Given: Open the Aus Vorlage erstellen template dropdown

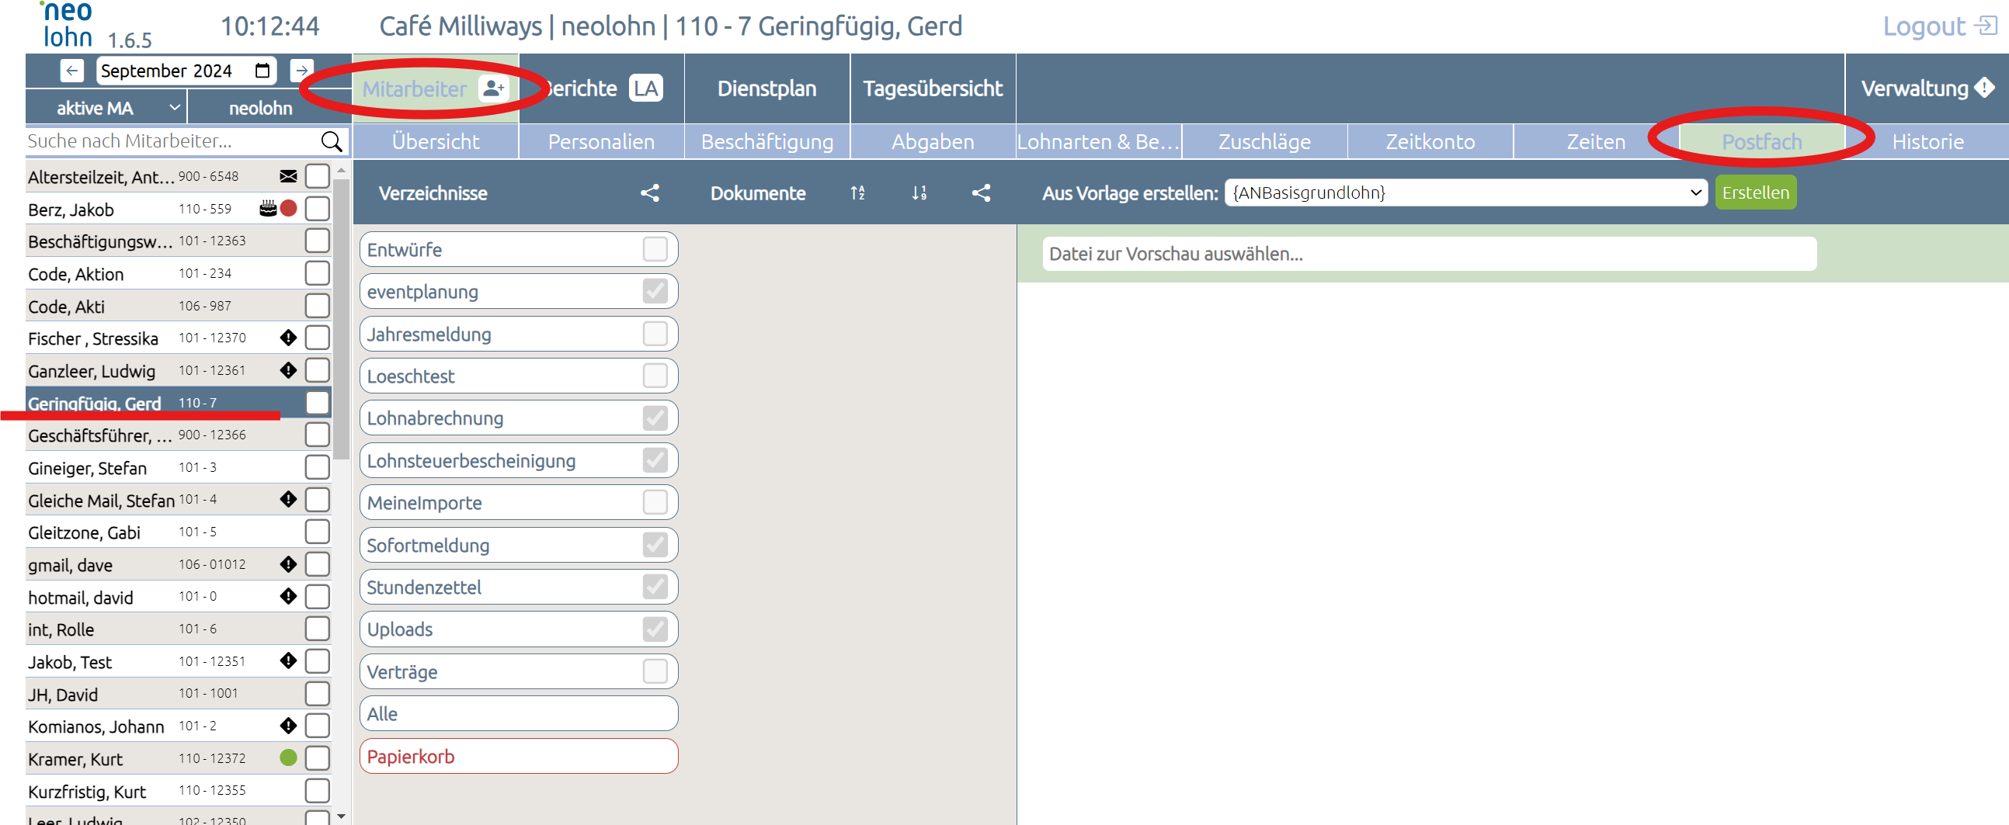Looking at the screenshot, I should [1465, 192].
